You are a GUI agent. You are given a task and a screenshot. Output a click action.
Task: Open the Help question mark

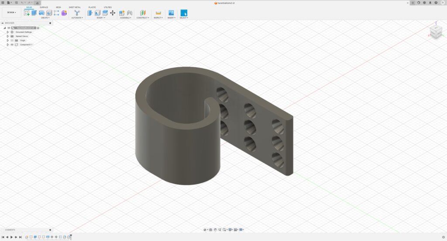[x=436, y=3]
